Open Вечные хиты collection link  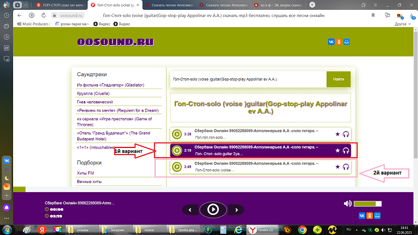(x=89, y=182)
